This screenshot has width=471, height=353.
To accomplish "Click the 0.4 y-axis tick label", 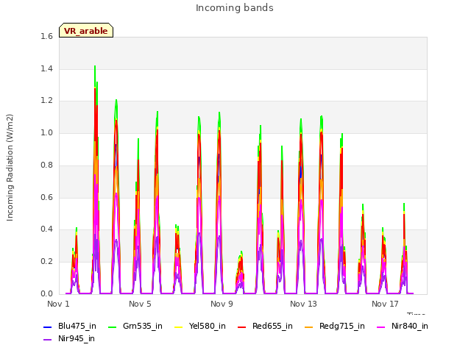I will tap(46, 229).
